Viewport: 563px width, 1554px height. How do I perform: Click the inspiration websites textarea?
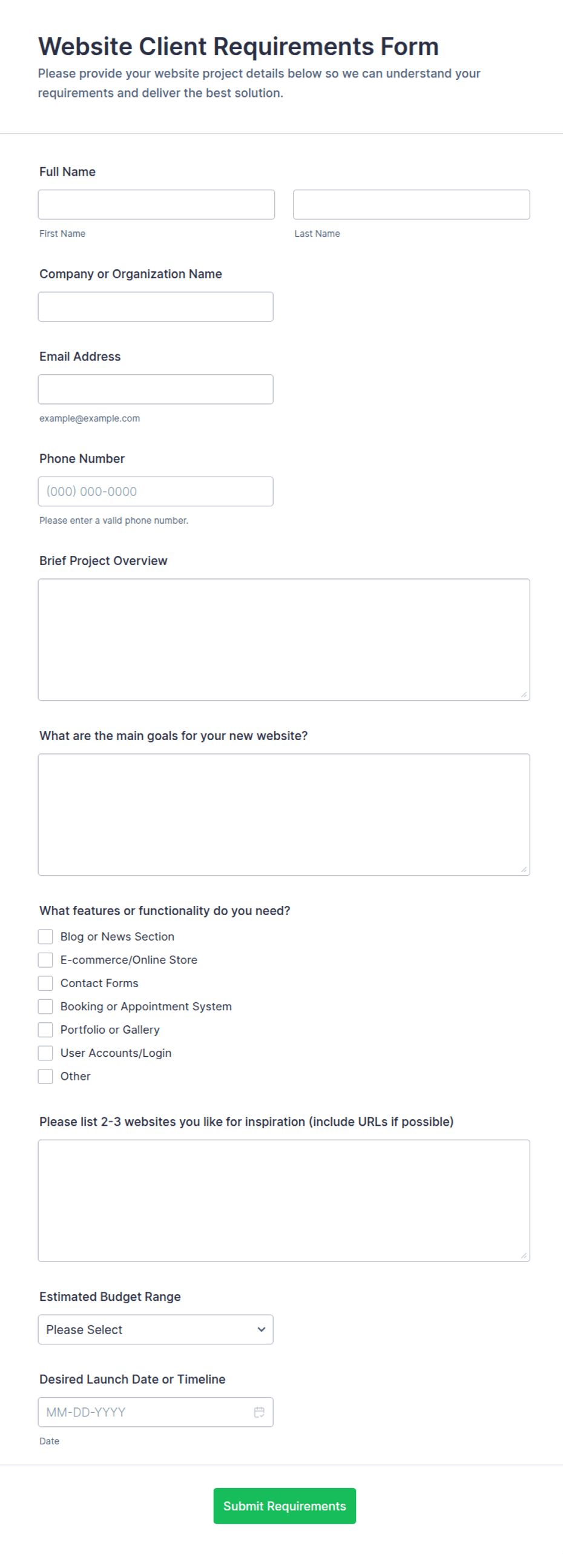point(284,1200)
